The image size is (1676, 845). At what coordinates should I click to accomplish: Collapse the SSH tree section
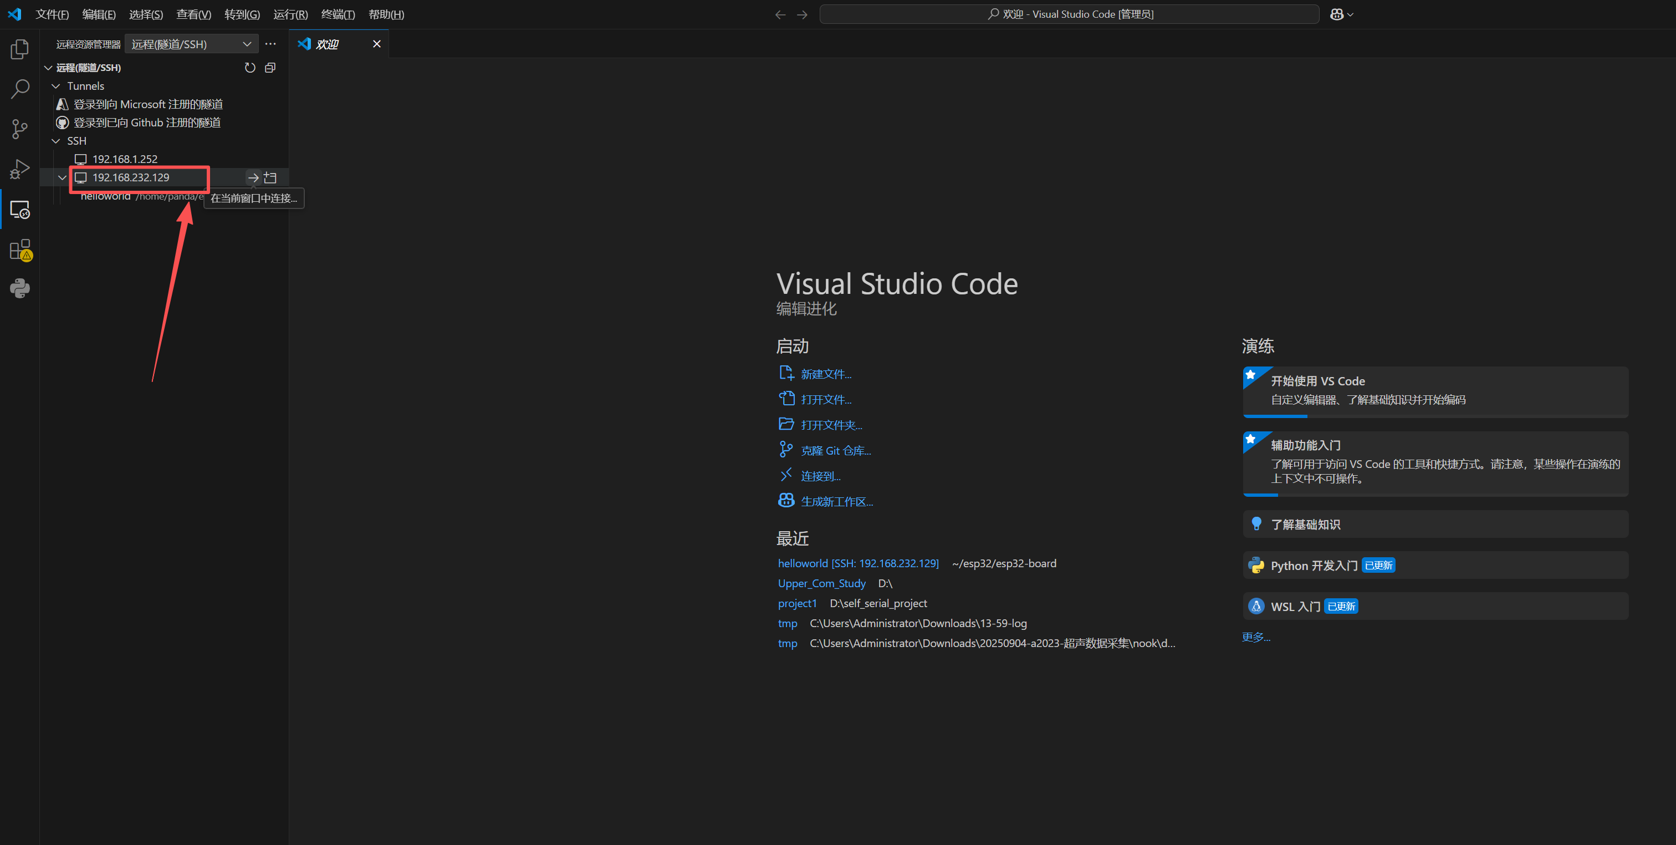(x=56, y=141)
